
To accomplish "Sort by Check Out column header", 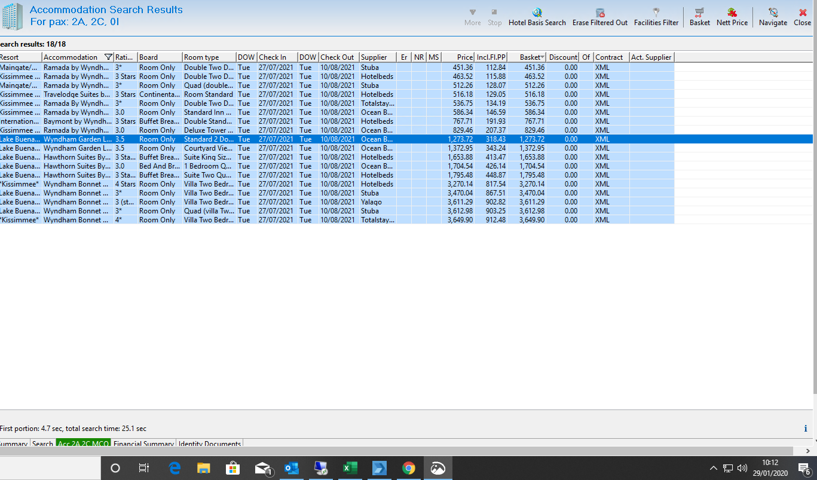I will [x=339, y=57].
